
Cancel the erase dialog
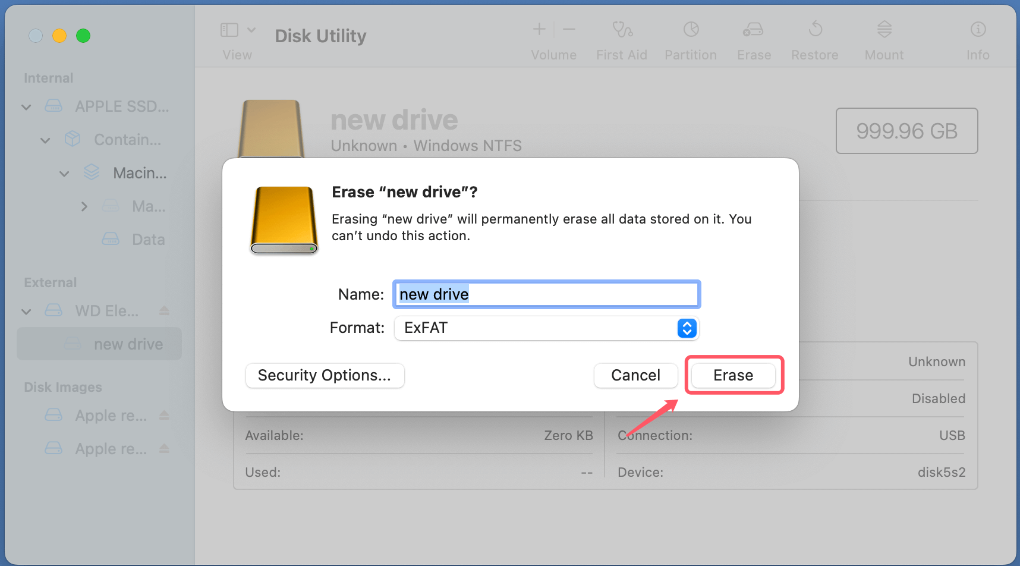coord(635,375)
